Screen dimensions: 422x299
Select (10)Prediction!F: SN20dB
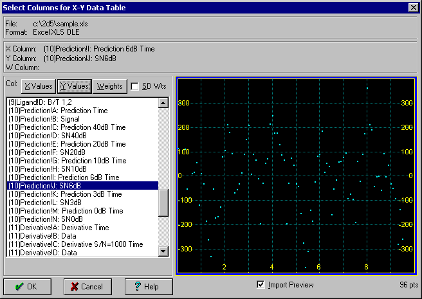pos(82,152)
